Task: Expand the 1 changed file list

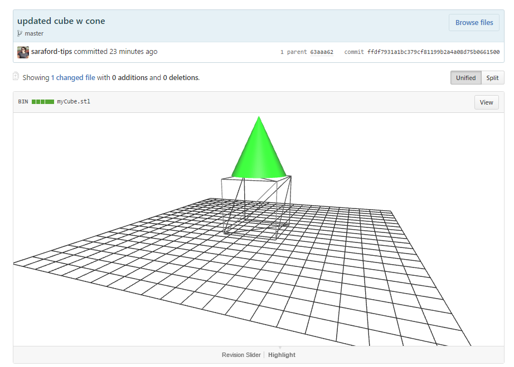Action: click(76, 78)
